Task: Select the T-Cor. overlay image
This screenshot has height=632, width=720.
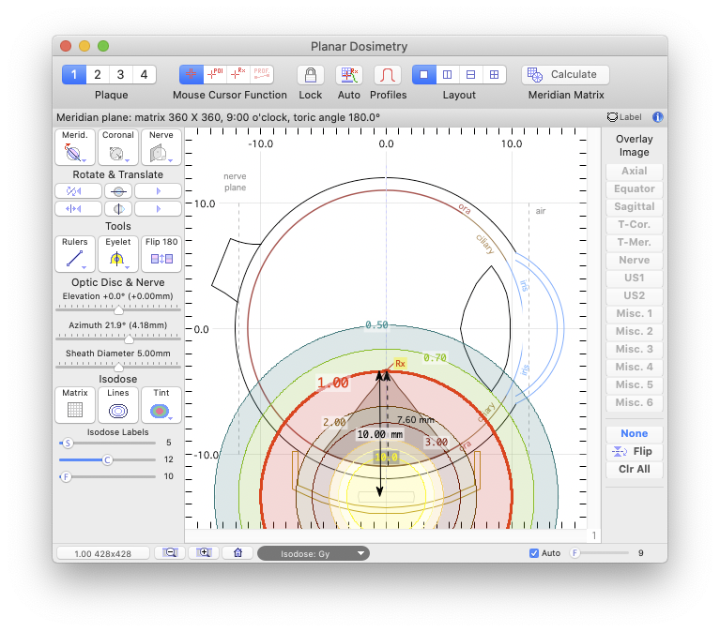Action: click(635, 224)
